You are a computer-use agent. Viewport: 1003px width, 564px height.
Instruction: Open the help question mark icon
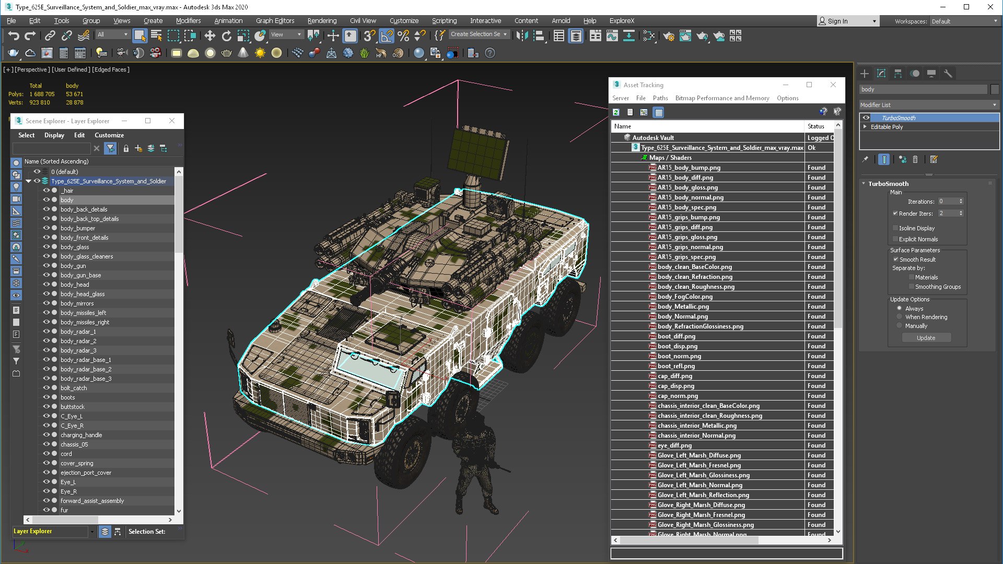pyautogui.click(x=490, y=53)
